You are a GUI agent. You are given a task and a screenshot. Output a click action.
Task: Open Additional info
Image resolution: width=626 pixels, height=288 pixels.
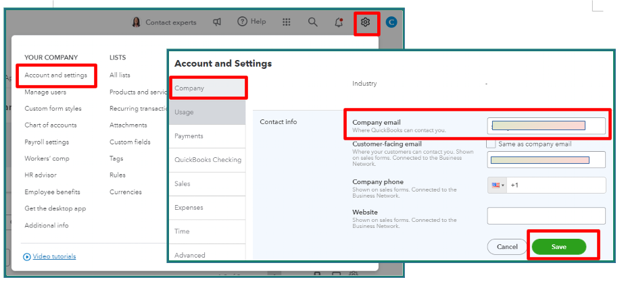[47, 225]
